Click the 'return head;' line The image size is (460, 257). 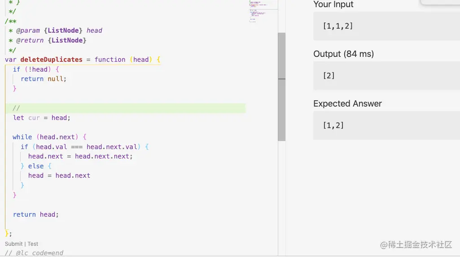coord(36,214)
